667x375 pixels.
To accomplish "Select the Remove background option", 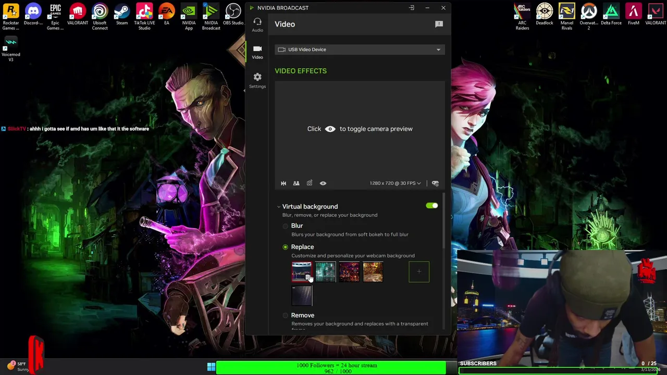I will [286, 316].
